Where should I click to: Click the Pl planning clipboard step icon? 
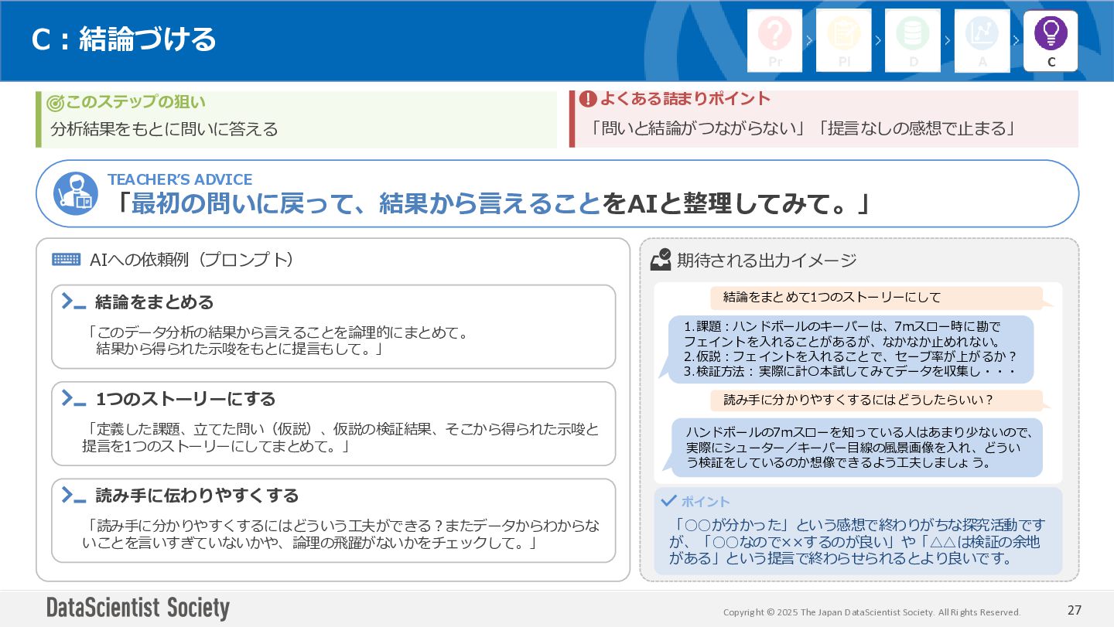pyautogui.click(x=844, y=40)
